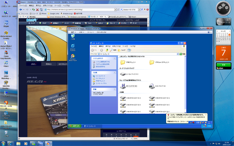The width and height of the screenshot is (234, 146).
Task: Open the Windows 7 desktop Recycle Bin
Action: 6,134
